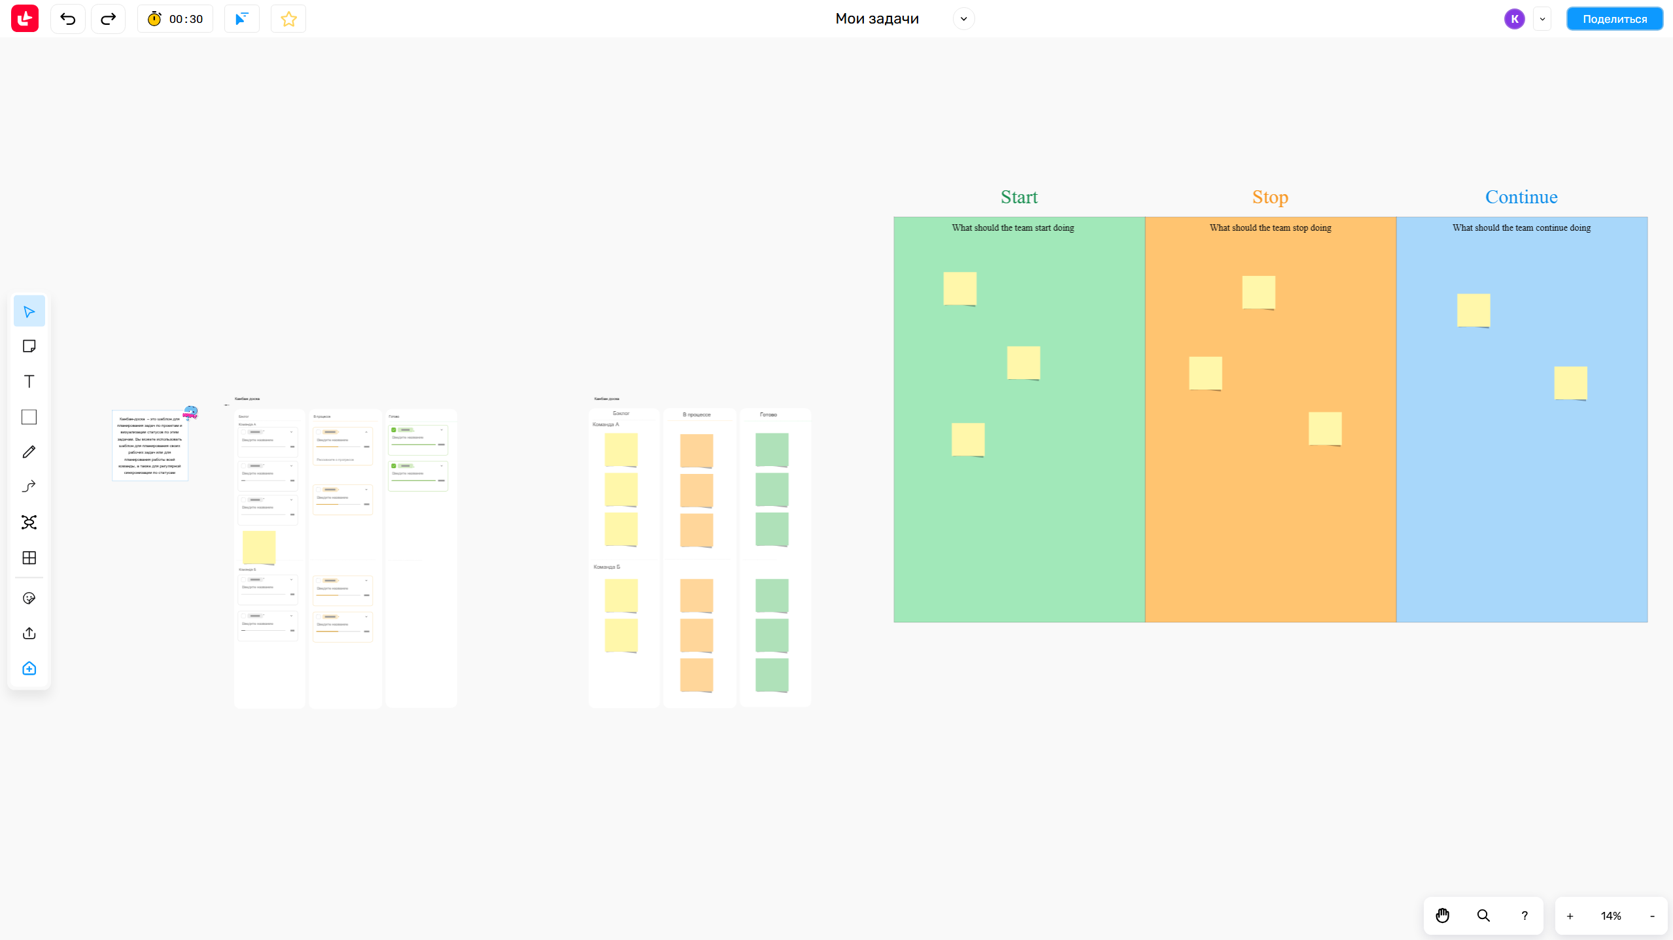Viewport: 1673px width, 940px height.
Task: Zoom in with the plus button
Action: pos(1570,916)
